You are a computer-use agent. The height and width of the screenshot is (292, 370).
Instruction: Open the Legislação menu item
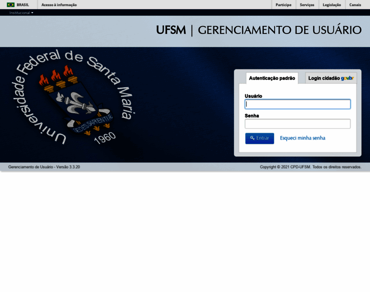332,5
